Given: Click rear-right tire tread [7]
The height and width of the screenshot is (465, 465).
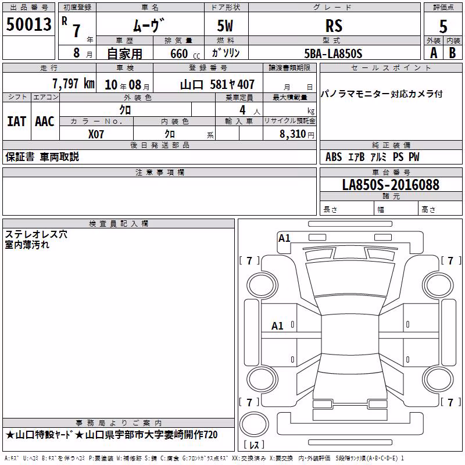Looking at the screenshot, I should (451, 402).
